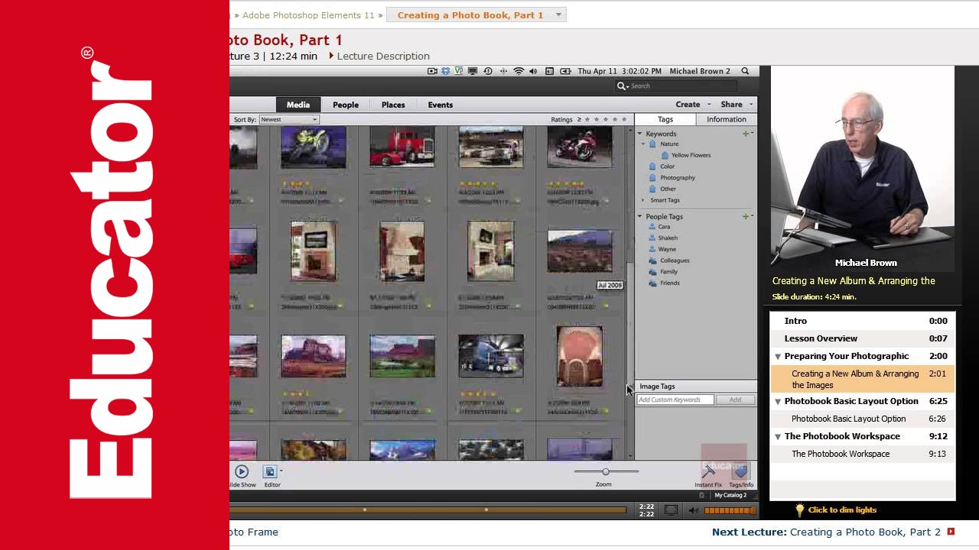Add a new keyword with the green plus
Viewport: 979px width, 550px height.
(746, 134)
